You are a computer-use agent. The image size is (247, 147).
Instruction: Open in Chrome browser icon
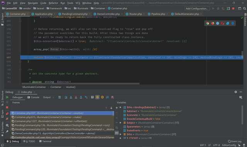tap(208, 23)
